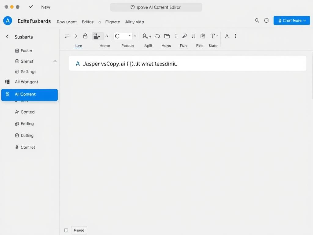Open the history clock icon near search

click(266, 21)
